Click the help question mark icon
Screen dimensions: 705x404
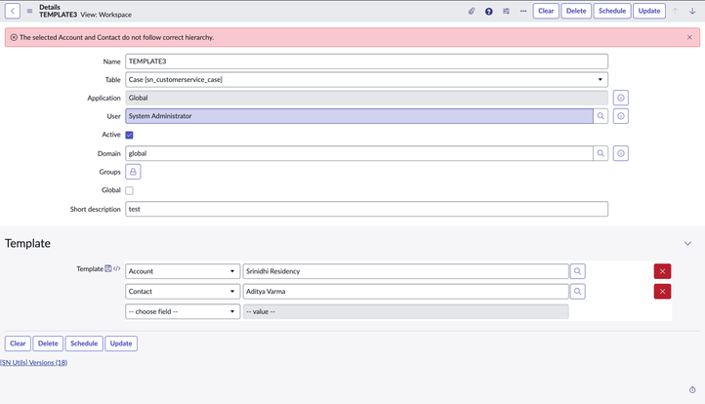point(488,12)
